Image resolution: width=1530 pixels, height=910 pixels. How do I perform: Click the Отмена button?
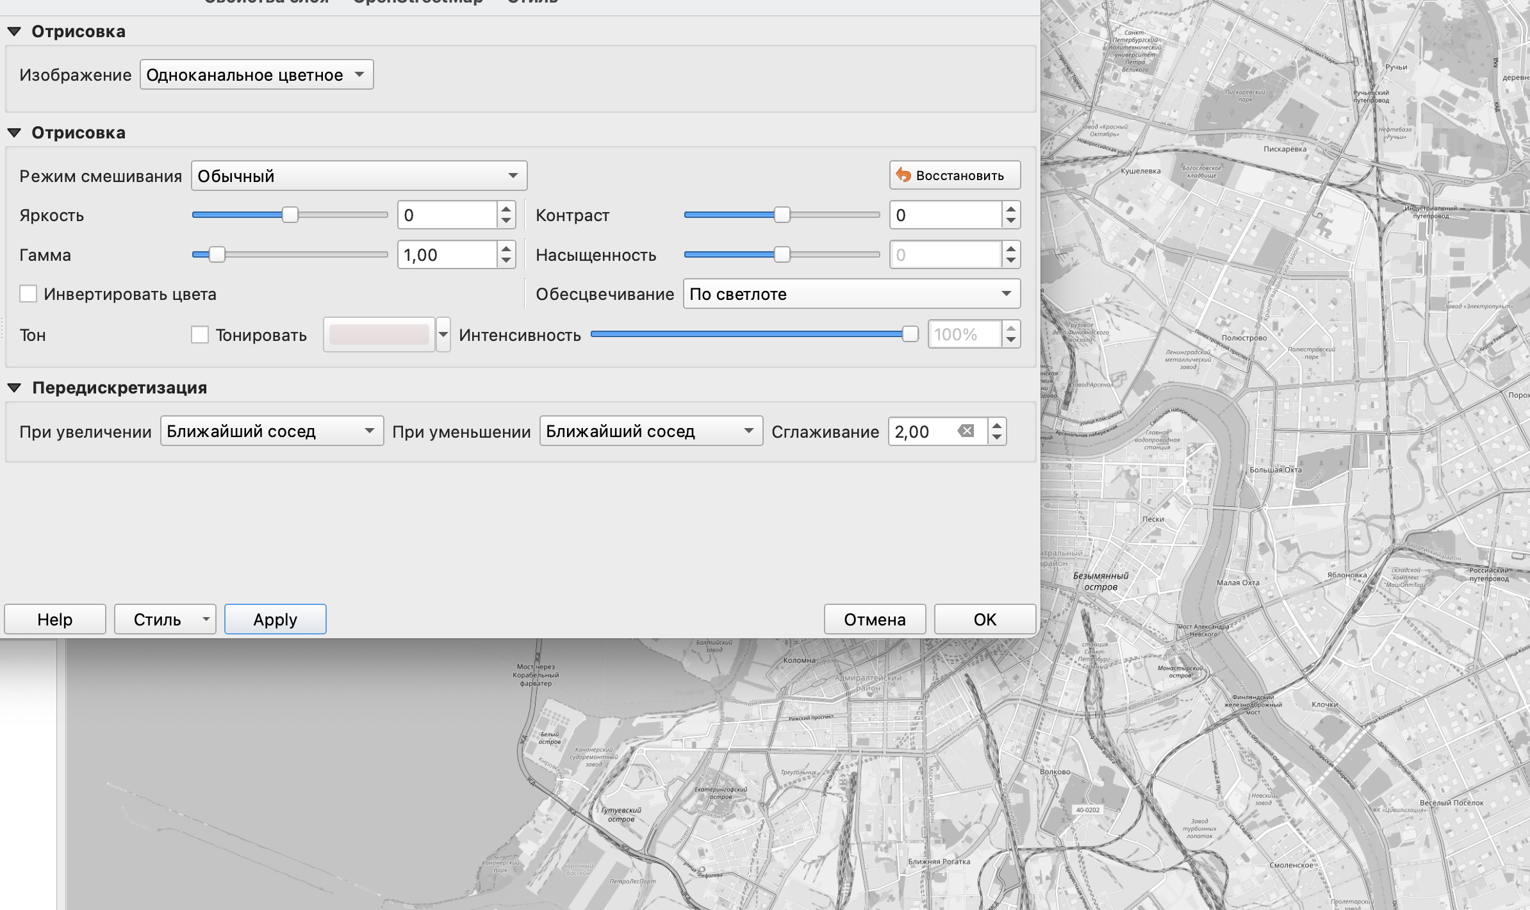tap(875, 619)
